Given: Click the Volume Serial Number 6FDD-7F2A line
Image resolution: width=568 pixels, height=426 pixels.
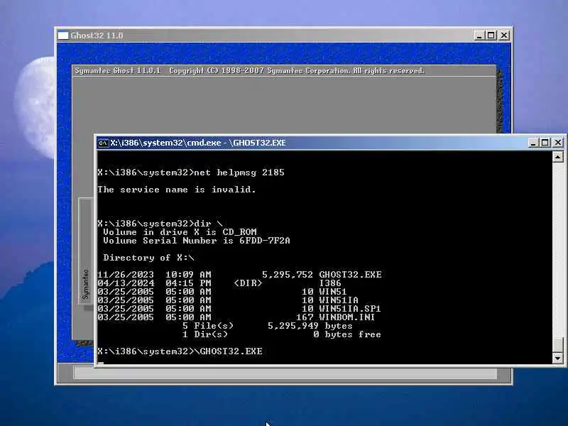Looking at the screenshot, I should pos(197,241).
